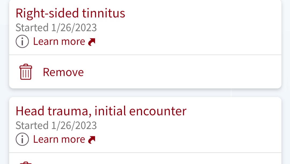
Task: Click the divider line above the Remove row
Action: [145, 55]
